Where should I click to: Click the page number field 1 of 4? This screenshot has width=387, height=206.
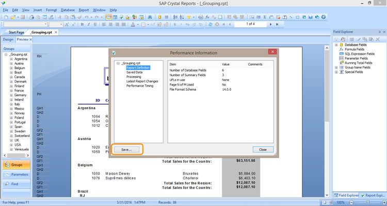click(x=250, y=24)
